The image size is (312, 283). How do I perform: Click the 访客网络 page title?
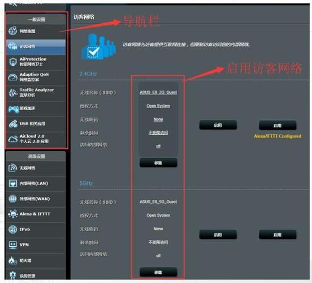click(x=84, y=17)
